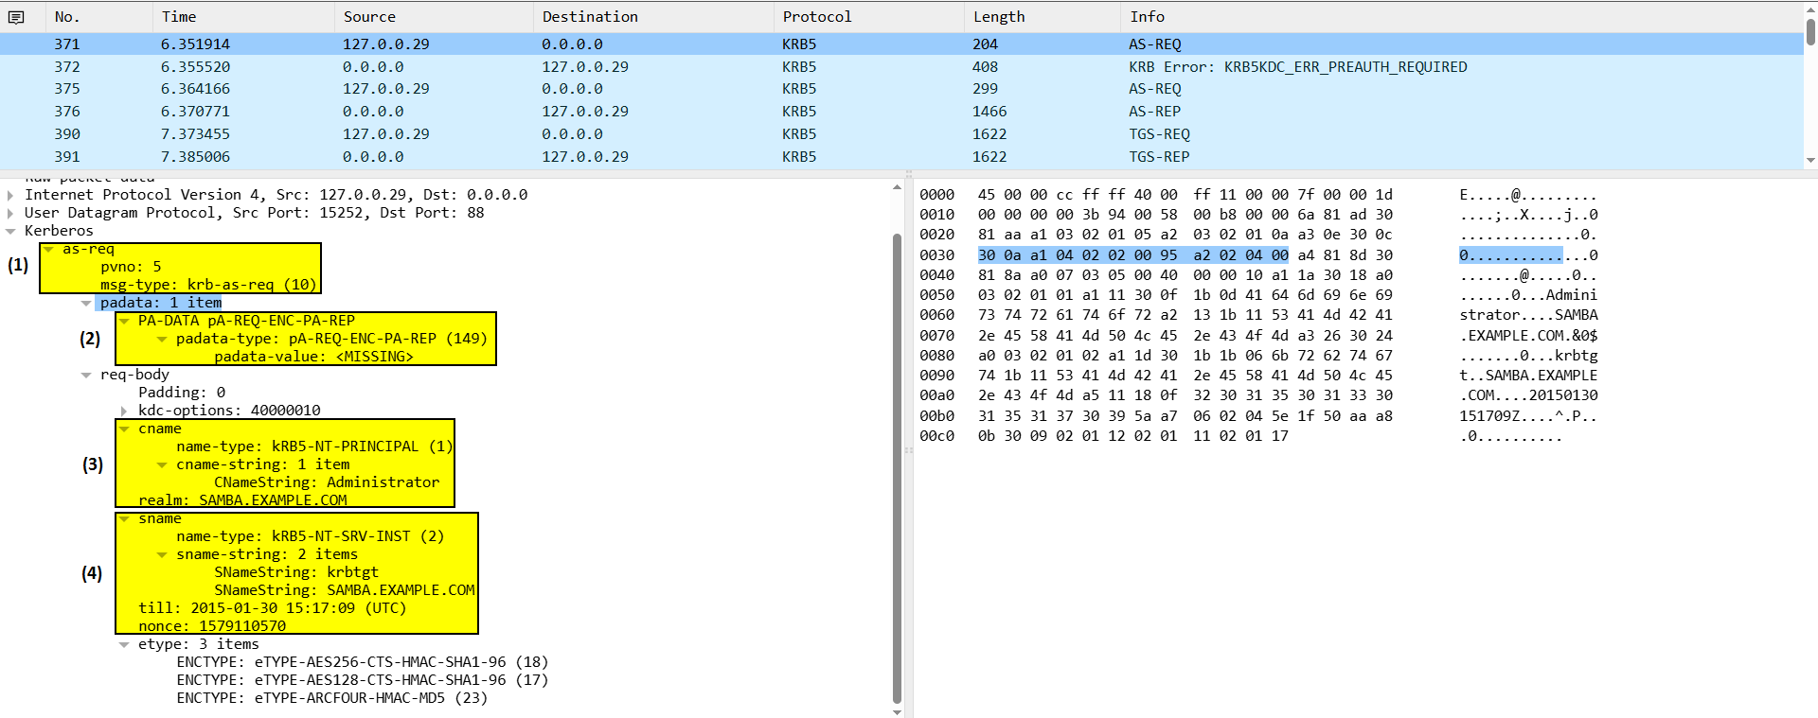
Task: Expand the User Datagram Protocol node
Action: pyautogui.click(x=10, y=213)
